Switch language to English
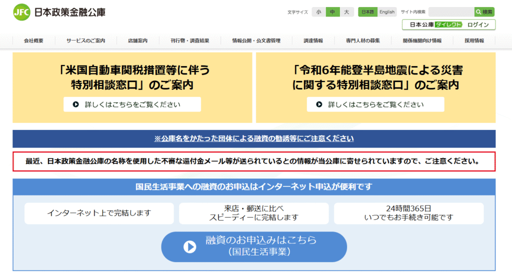512x274 pixels. click(386, 12)
